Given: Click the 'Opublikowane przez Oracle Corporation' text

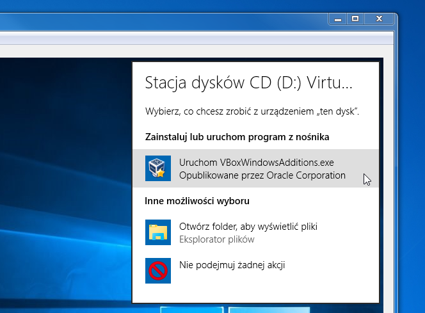Looking at the screenshot, I should click(262, 175).
